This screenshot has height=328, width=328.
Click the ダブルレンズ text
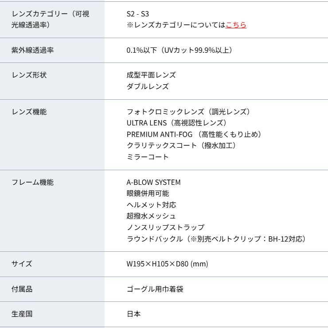point(147,86)
